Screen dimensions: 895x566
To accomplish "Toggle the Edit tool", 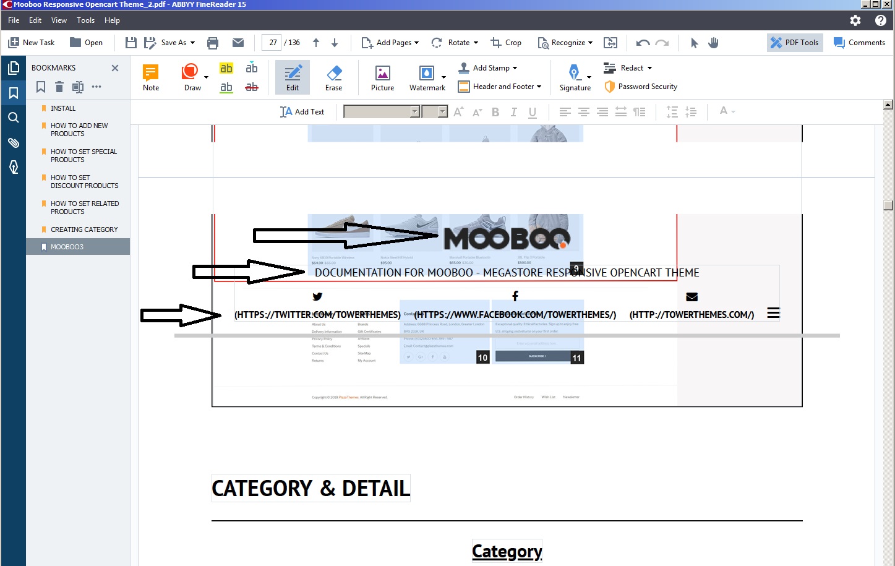I will [293, 78].
